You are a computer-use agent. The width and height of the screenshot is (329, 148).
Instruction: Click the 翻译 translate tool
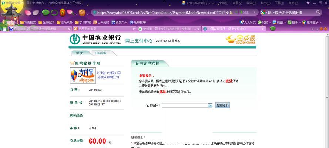point(293,22)
